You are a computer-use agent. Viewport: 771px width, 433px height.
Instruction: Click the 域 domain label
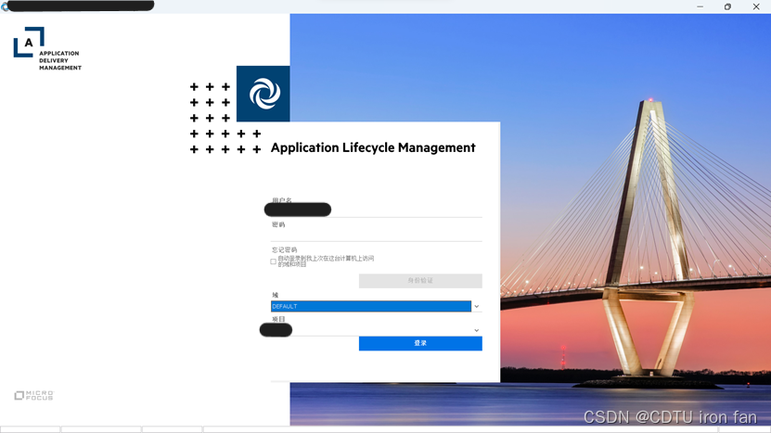[x=275, y=295]
